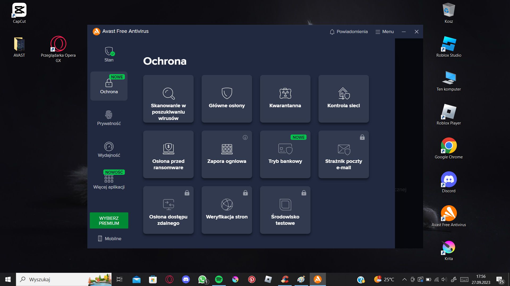The image size is (510, 286).
Task: Open Główne osłony shield tile
Action: coord(227,99)
